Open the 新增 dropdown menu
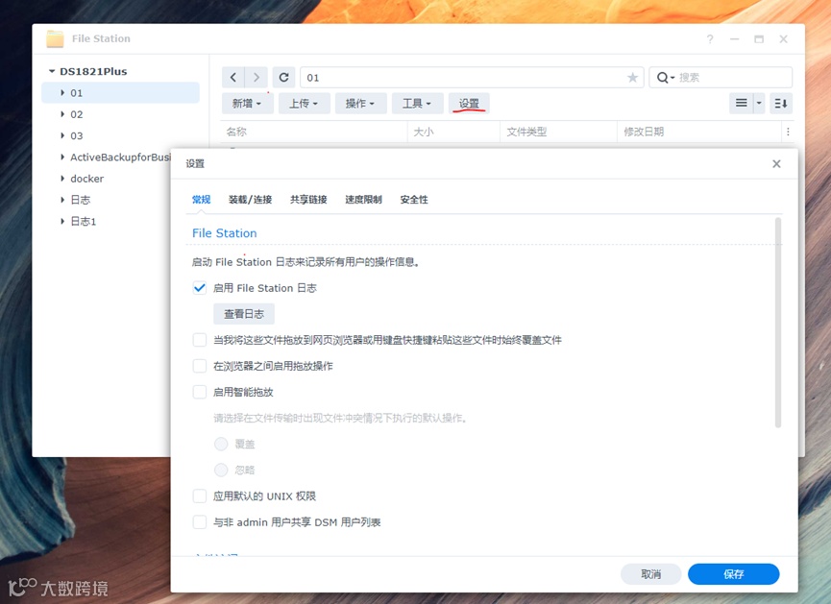The image size is (831, 604). [248, 104]
